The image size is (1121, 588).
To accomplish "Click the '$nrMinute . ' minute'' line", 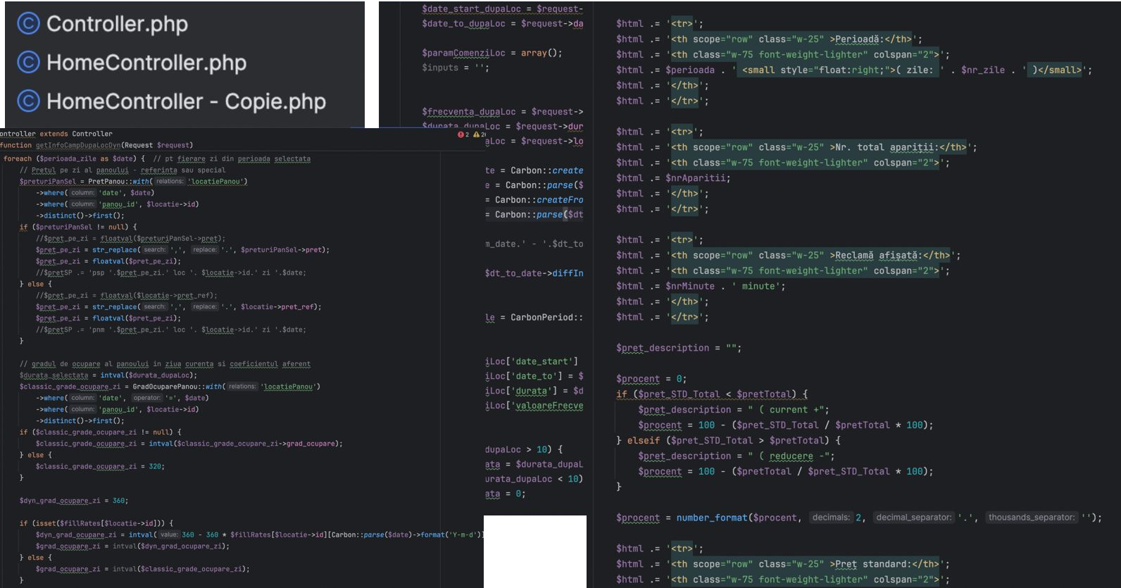I will 701,287.
